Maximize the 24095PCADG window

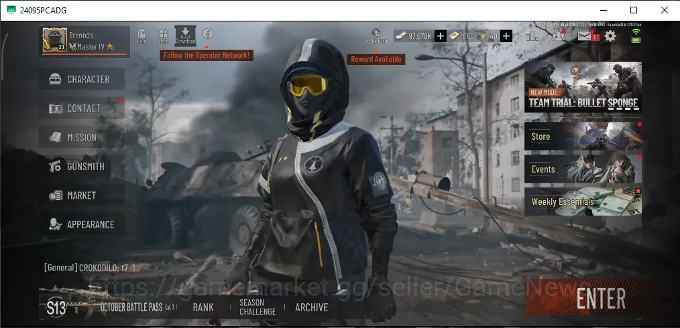point(634,10)
